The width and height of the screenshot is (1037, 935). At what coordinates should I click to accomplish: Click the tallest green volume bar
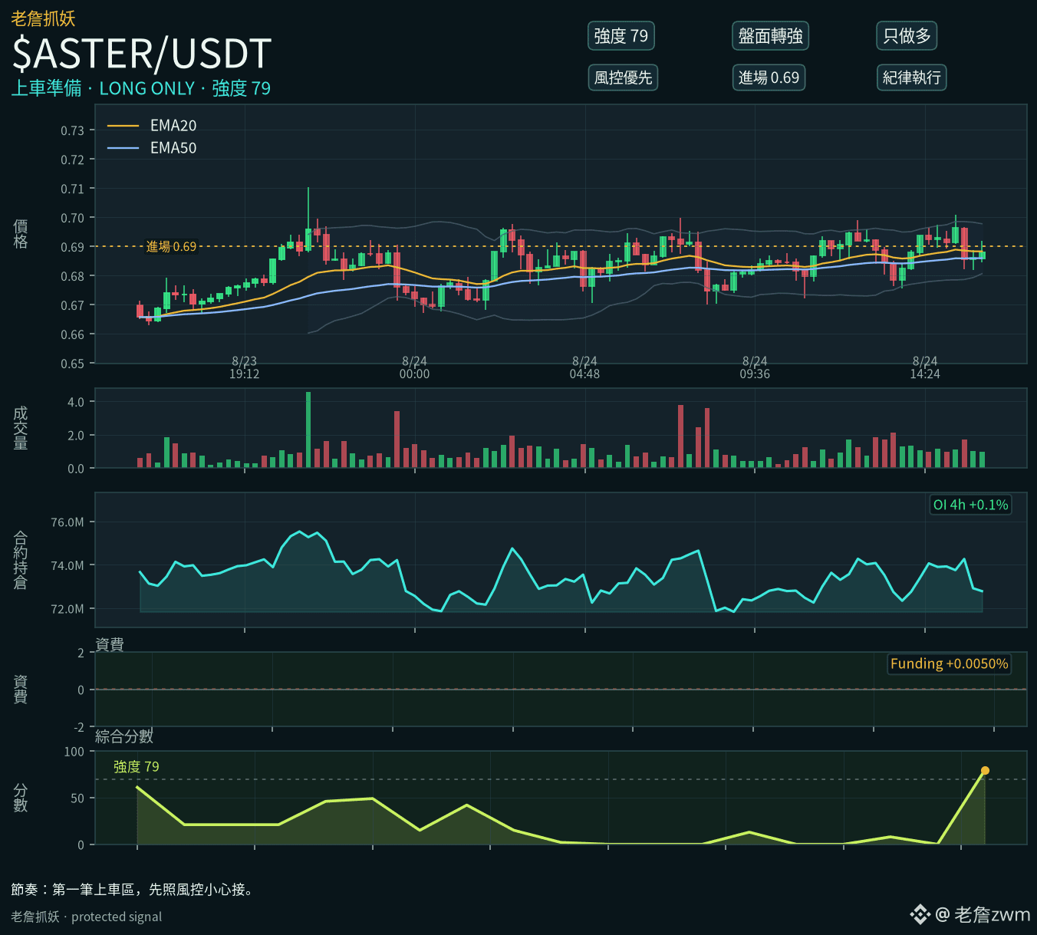308,430
